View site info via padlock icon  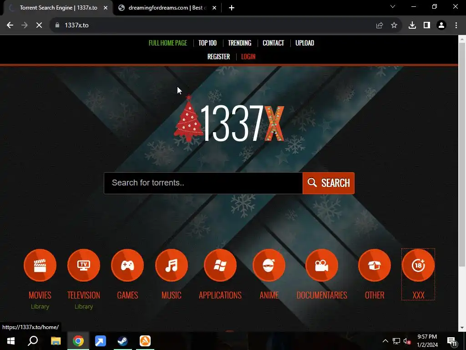pos(57,26)
